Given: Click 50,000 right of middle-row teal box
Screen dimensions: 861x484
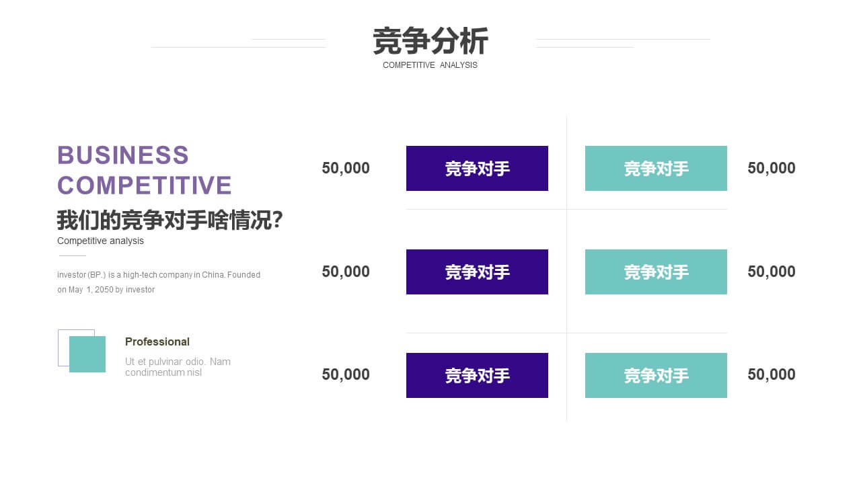Looking at the screenshot, I should click(772, 272).
